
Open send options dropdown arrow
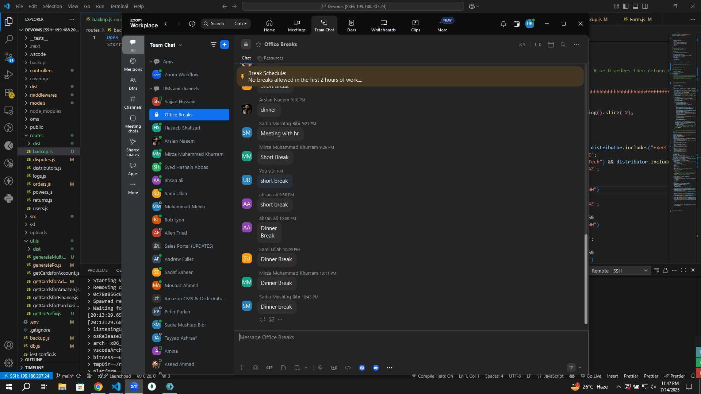click(580, 368)
